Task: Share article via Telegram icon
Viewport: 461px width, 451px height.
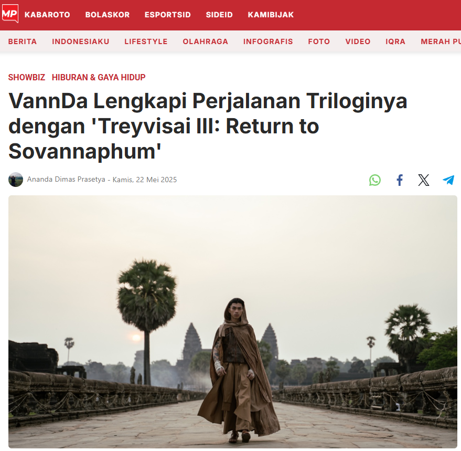Action: point(448,180)
